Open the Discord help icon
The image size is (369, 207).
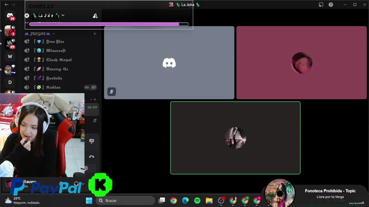point(331,5)
